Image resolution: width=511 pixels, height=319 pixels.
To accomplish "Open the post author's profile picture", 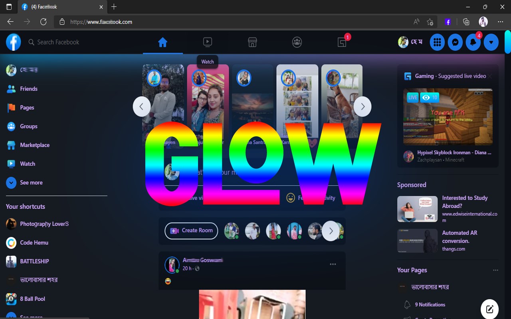I will coord(172,264).
